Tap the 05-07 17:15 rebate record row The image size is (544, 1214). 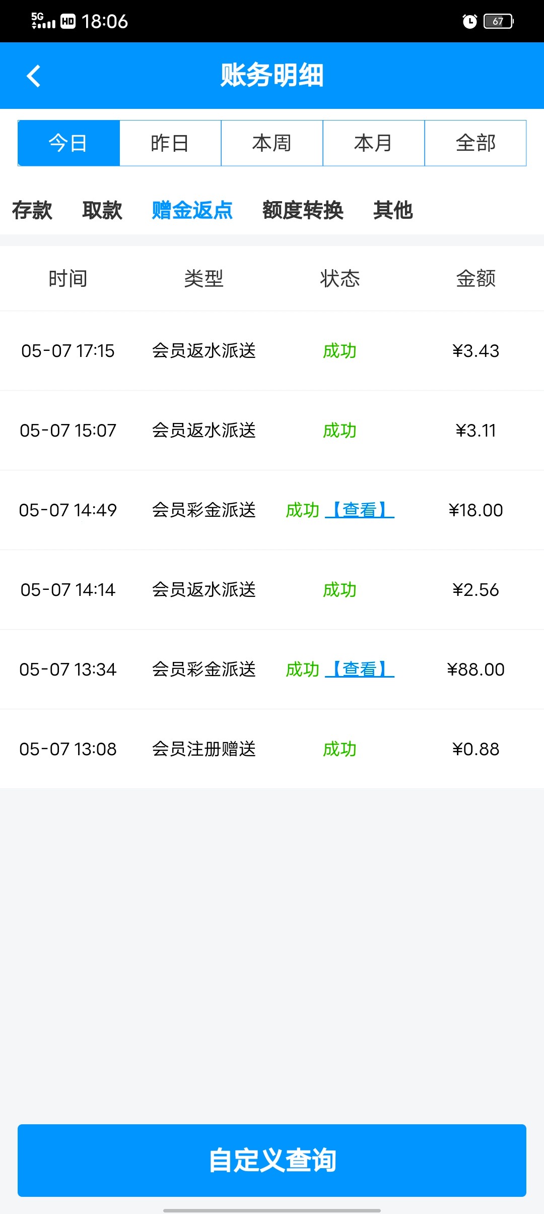[272, 351]
